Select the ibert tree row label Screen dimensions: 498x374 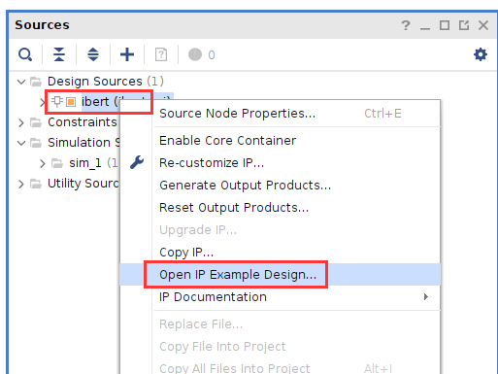tap(100, 102)
